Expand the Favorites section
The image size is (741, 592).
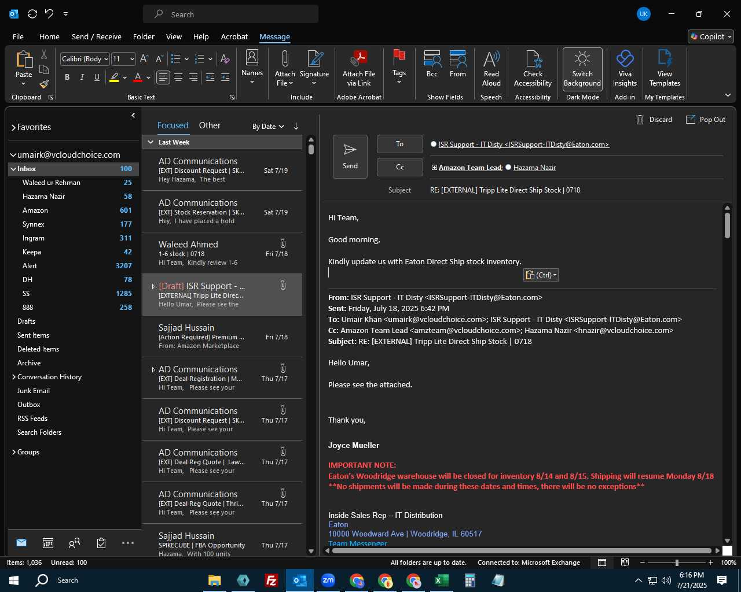13,127
